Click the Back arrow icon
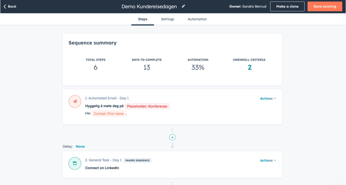The image size is (346, 185). pyautogui.click(x=4, y=6)
